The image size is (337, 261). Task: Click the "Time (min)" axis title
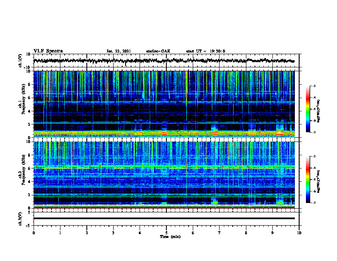170,237
